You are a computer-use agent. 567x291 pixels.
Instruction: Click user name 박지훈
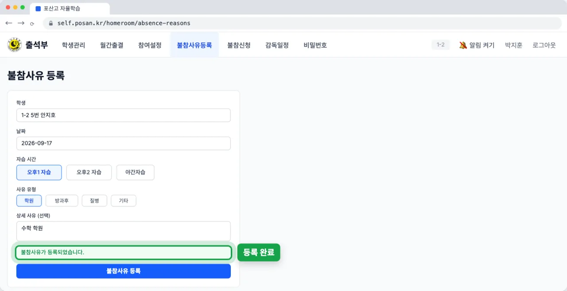[514, 45]
